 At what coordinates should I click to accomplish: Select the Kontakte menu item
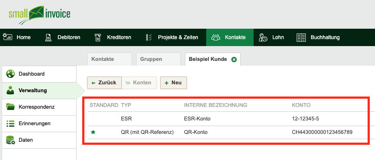[x=230, y=37]
